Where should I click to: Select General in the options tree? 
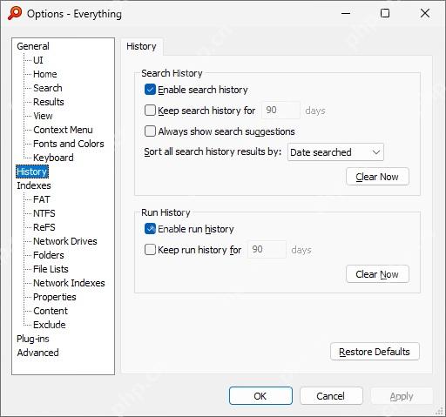(33, 46)
